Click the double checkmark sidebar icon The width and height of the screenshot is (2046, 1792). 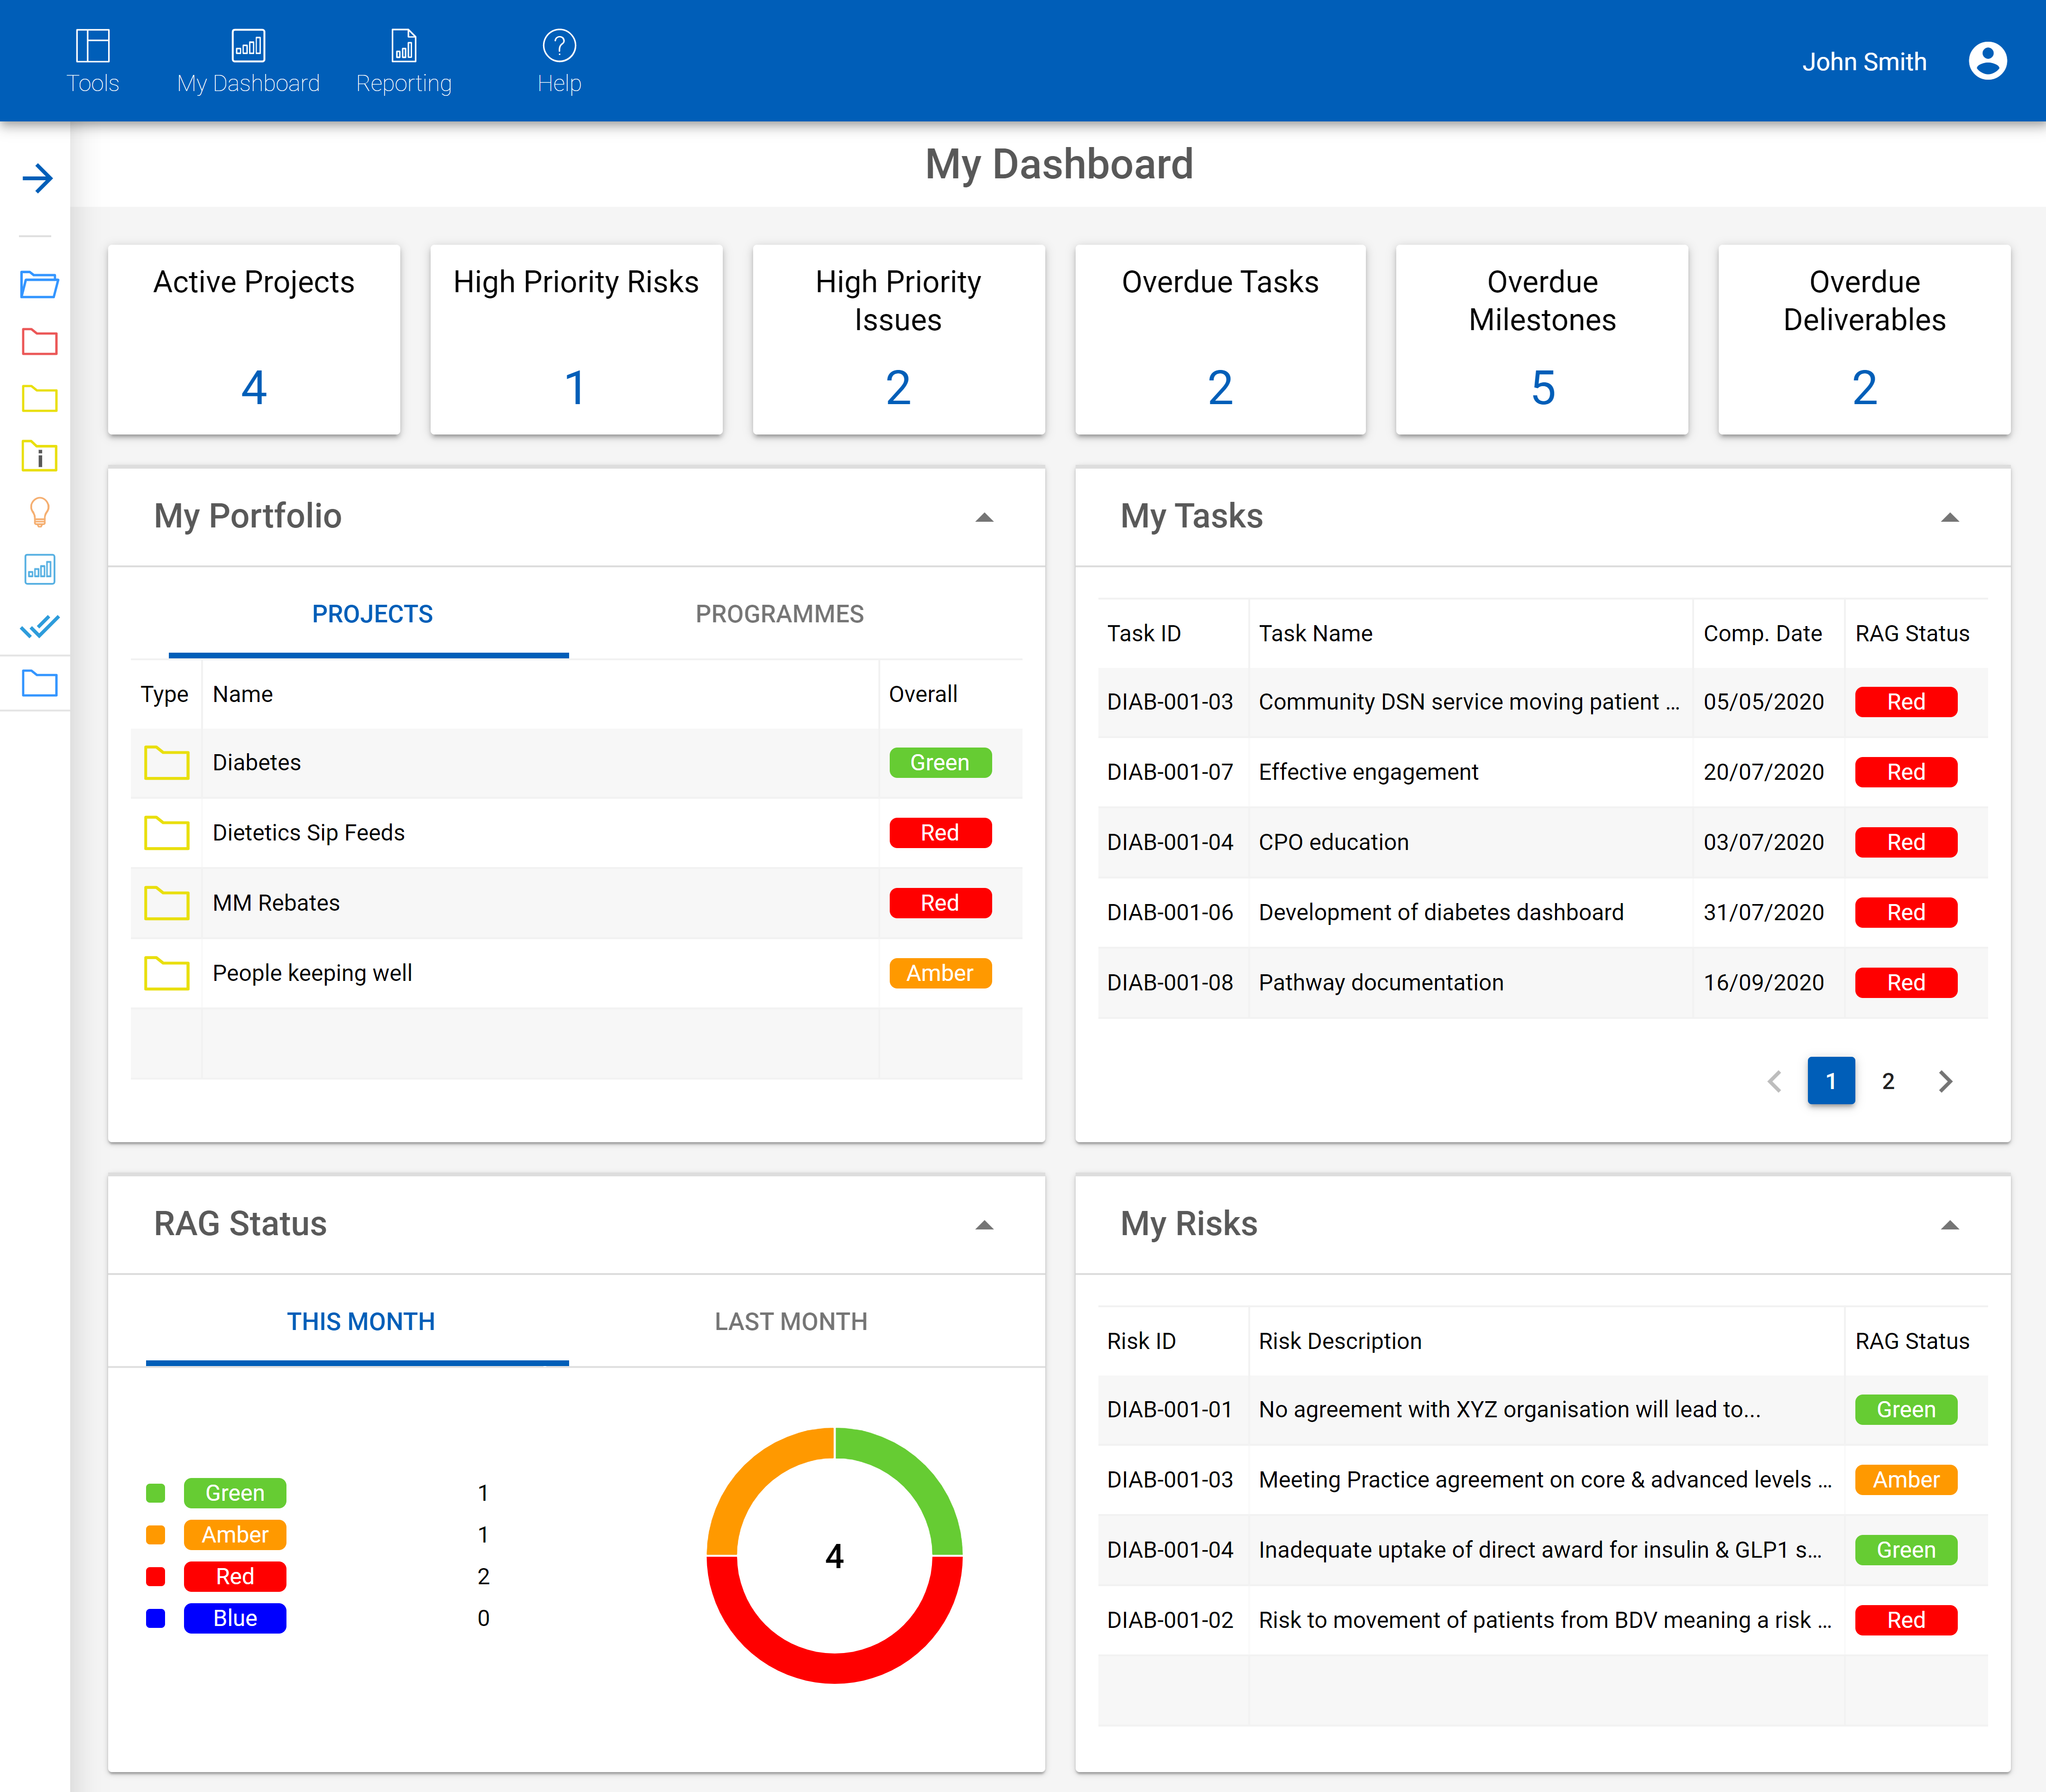point(39,627)
